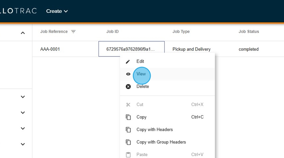The width and height of the screenshot is (284, 158).
Task: Click the pencil Edit icon
Action: [x=128, y=61]
